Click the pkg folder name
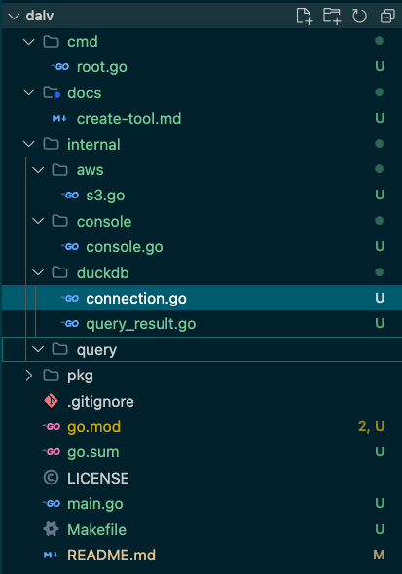Viewport: 402px width, 574px height. [x=80, y=377]
